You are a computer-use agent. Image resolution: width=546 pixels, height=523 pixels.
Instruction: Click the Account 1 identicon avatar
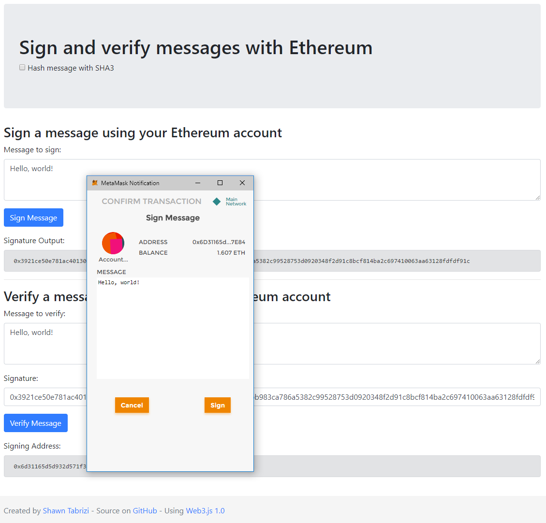[113, 243]
